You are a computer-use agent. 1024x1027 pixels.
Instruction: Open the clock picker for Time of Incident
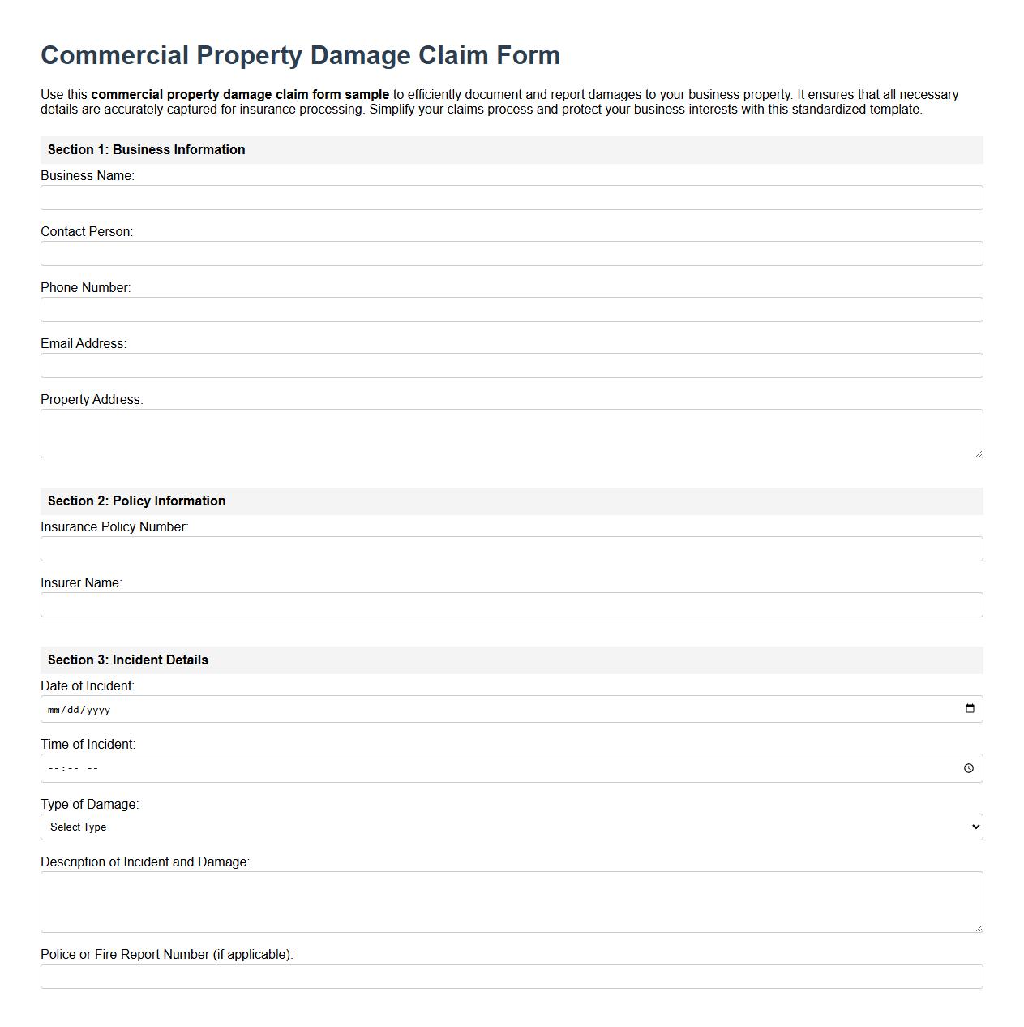(x=970, y=767)
